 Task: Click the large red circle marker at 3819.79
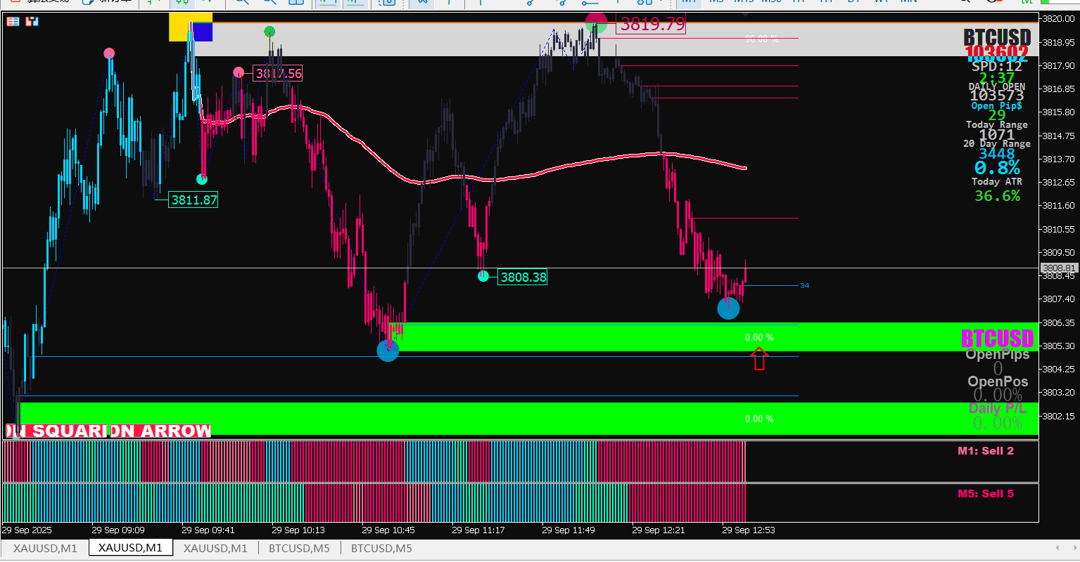point(596,23)
